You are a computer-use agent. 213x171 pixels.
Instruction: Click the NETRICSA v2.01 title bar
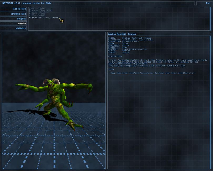click(97, 3)
